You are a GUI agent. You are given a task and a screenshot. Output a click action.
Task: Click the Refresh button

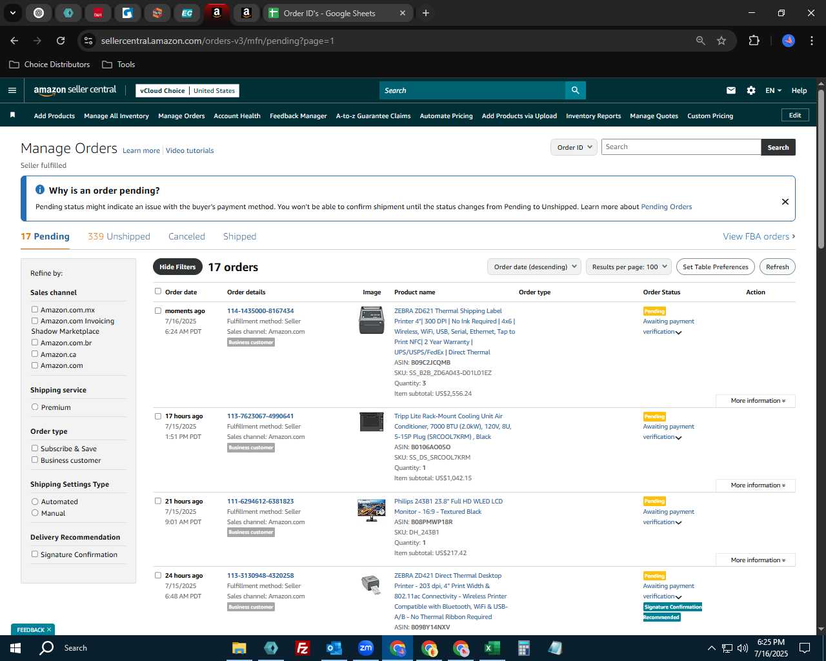pos(777,267)
